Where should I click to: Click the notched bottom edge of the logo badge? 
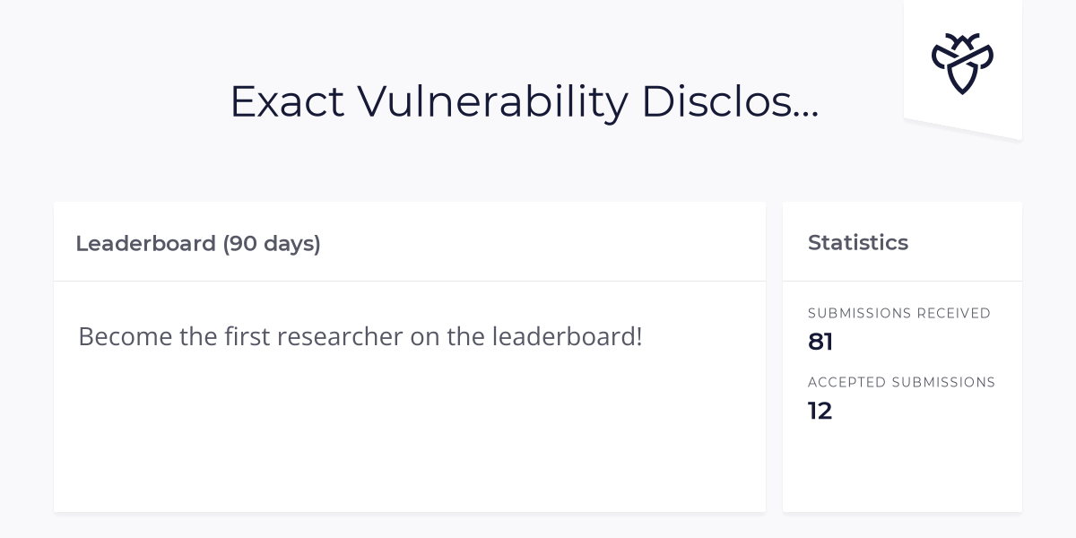pos(963,128)
